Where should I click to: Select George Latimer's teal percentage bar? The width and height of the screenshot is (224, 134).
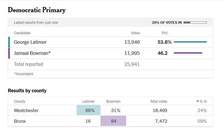pyautogui.click(x=190, y=42)
